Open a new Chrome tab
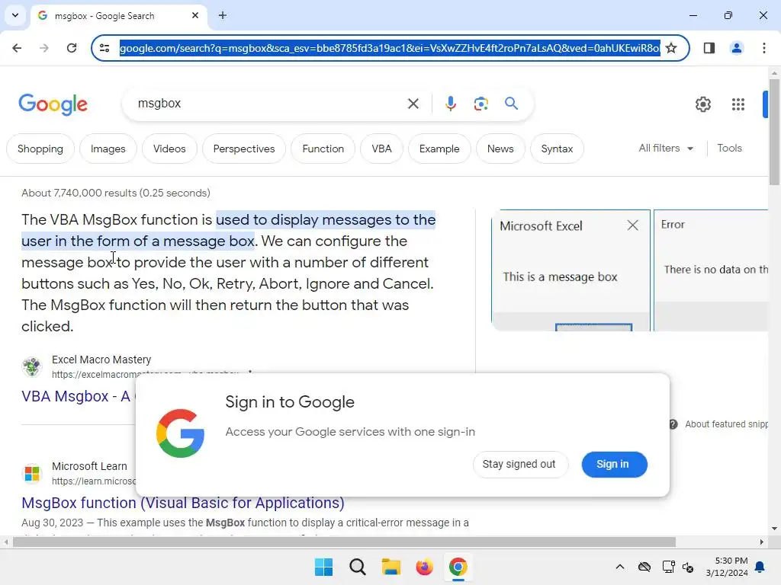Screen dimensions: 781x585 [x=223, y=15]
